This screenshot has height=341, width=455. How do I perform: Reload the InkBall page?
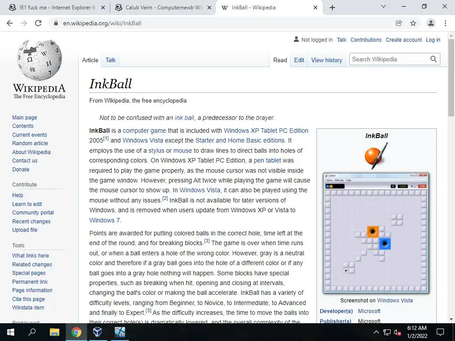tap(38, 23)
